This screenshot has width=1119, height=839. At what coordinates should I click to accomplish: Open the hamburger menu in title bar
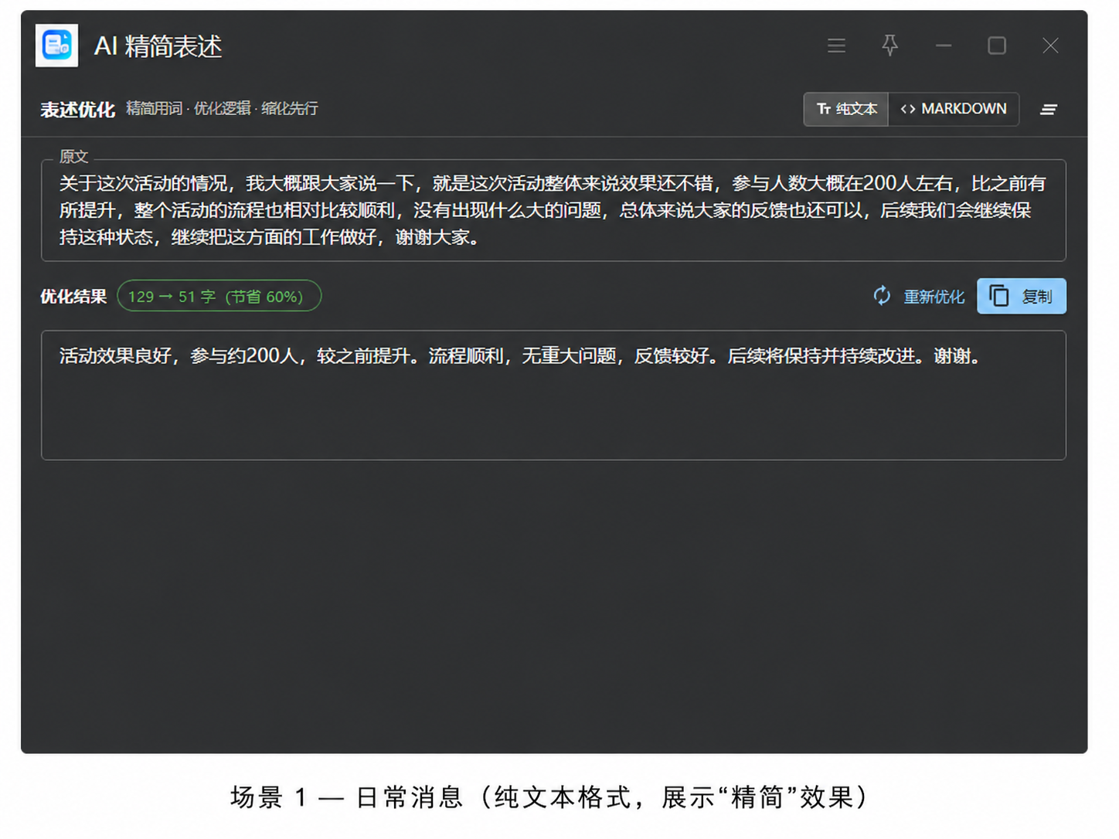point(836,46)
